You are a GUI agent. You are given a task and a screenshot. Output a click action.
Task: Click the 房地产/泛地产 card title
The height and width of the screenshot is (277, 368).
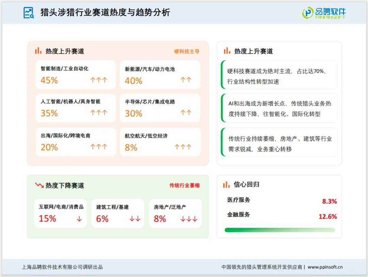170,207
